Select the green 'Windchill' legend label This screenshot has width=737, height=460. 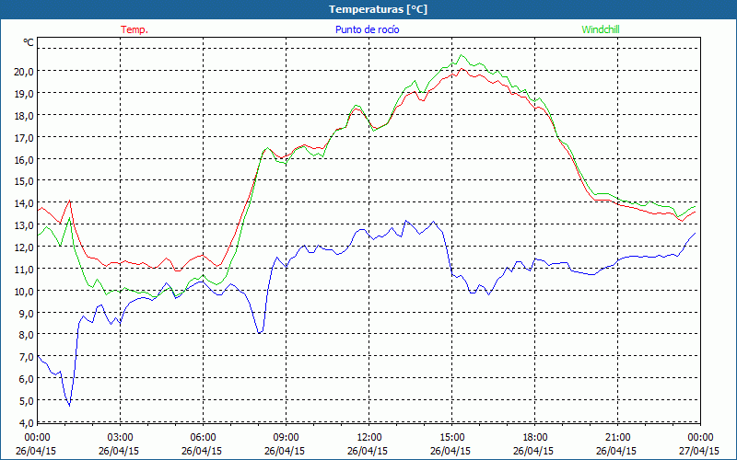coord(601,29)
